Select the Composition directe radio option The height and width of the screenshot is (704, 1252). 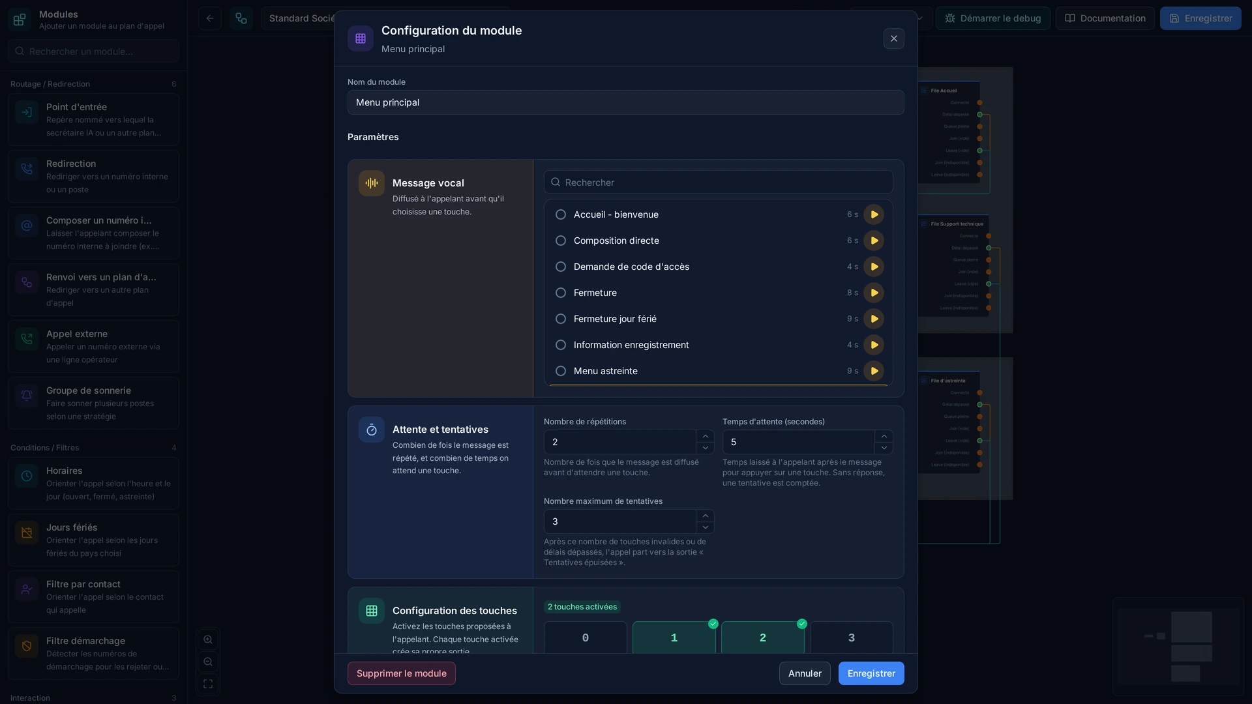coord(561,241)
